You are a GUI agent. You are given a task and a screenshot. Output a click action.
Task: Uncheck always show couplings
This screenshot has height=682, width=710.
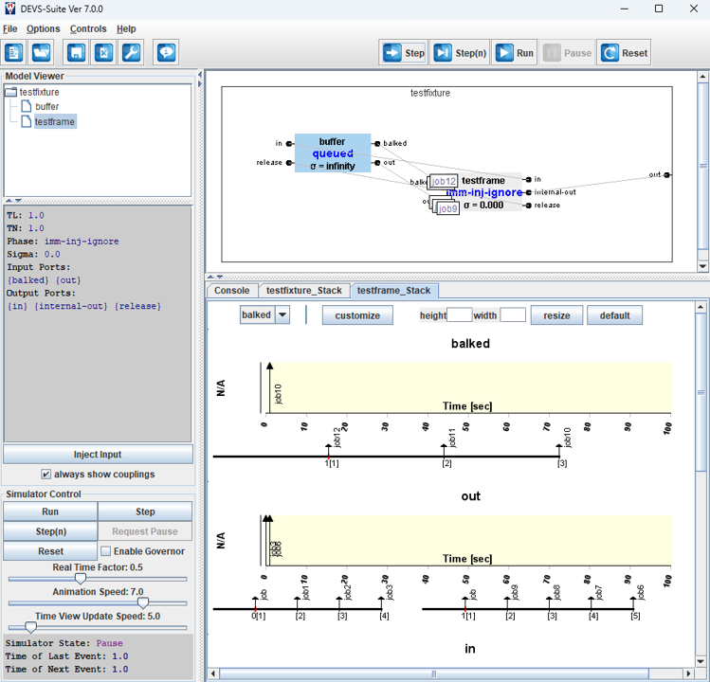[x=46, y=474]
